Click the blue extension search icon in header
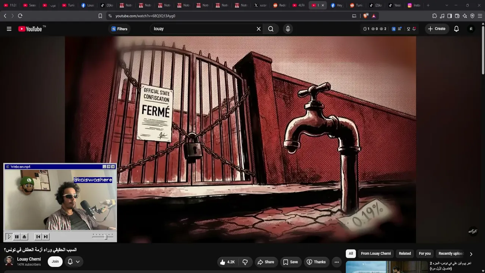 point(394,29)
